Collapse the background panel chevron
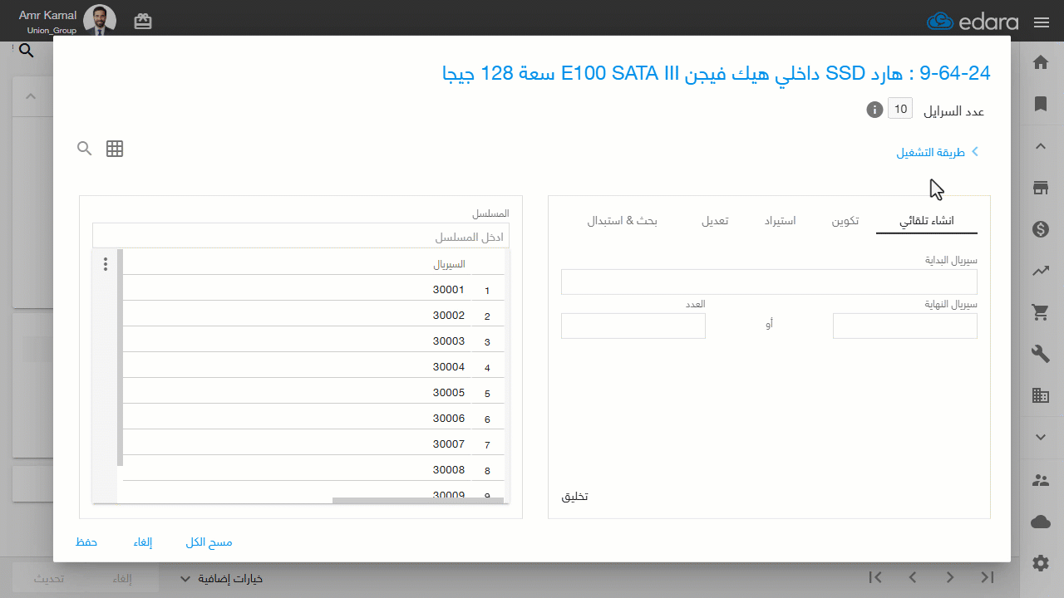 click(x=31, y=96)
